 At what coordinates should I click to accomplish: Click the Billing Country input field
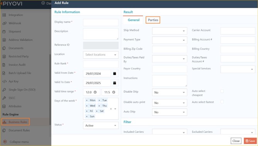[238, 49]
